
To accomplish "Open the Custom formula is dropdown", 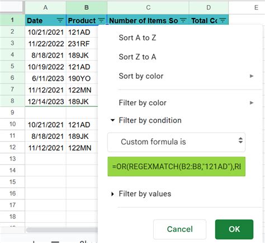I will point(176,142).
